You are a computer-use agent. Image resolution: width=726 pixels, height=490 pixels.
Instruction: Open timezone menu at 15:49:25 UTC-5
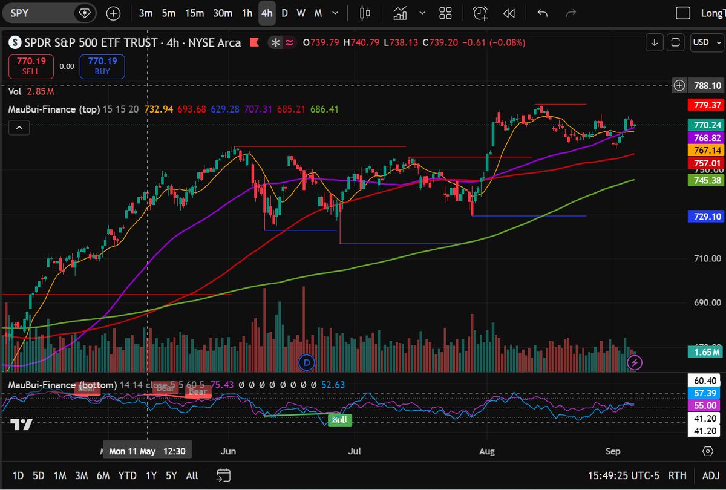(623, 475)
